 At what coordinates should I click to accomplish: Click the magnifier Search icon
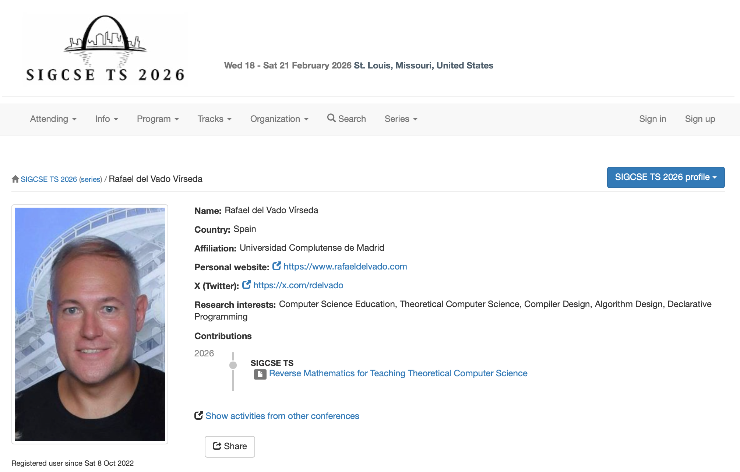pyautogui.click(x=331, y=118)
